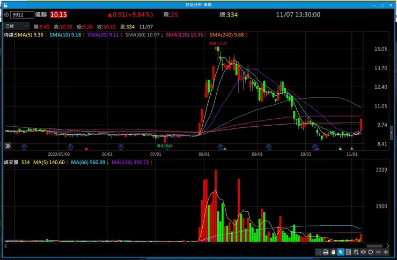Viewport: 397px width, 260px height.
Task: Click the 月 marker left of 2022/05/03
Action: coord(24,147)
